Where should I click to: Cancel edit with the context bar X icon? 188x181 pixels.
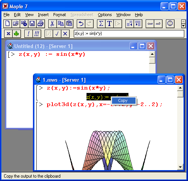point(65,34)
